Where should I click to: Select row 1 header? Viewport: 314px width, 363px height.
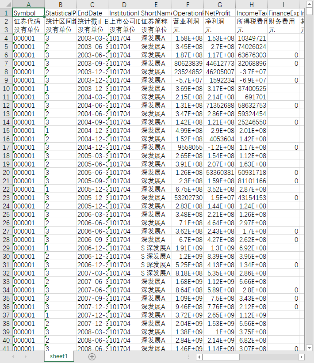[x=6, y=13]
